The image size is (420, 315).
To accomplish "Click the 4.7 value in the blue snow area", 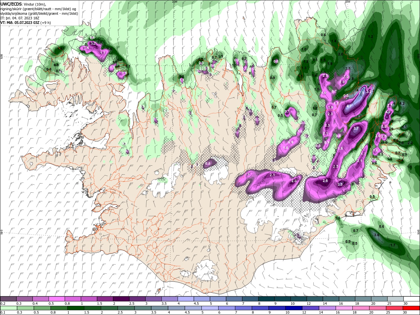I will pos(349,106).
